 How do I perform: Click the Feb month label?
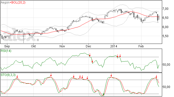[141, 46]
